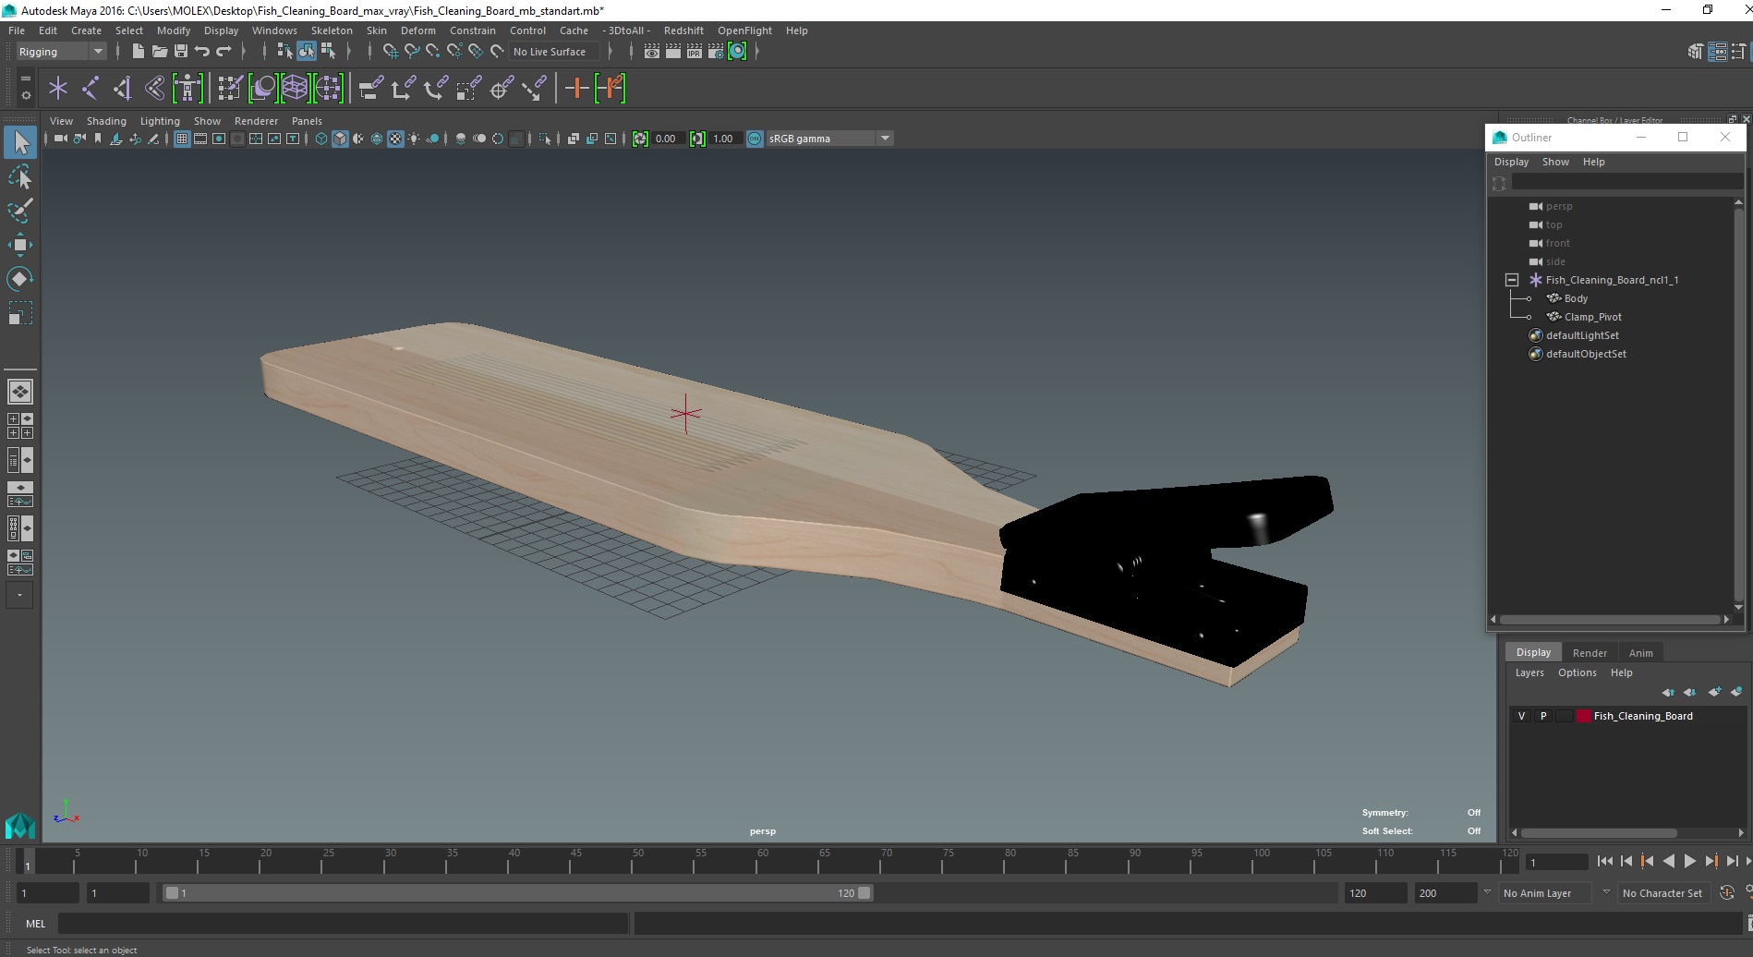Click the Move layer up icon
The image size is (1753, 957).
tap(1668, 692)
